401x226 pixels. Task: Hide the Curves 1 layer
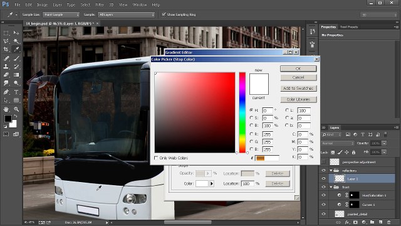tap(323, 205)
